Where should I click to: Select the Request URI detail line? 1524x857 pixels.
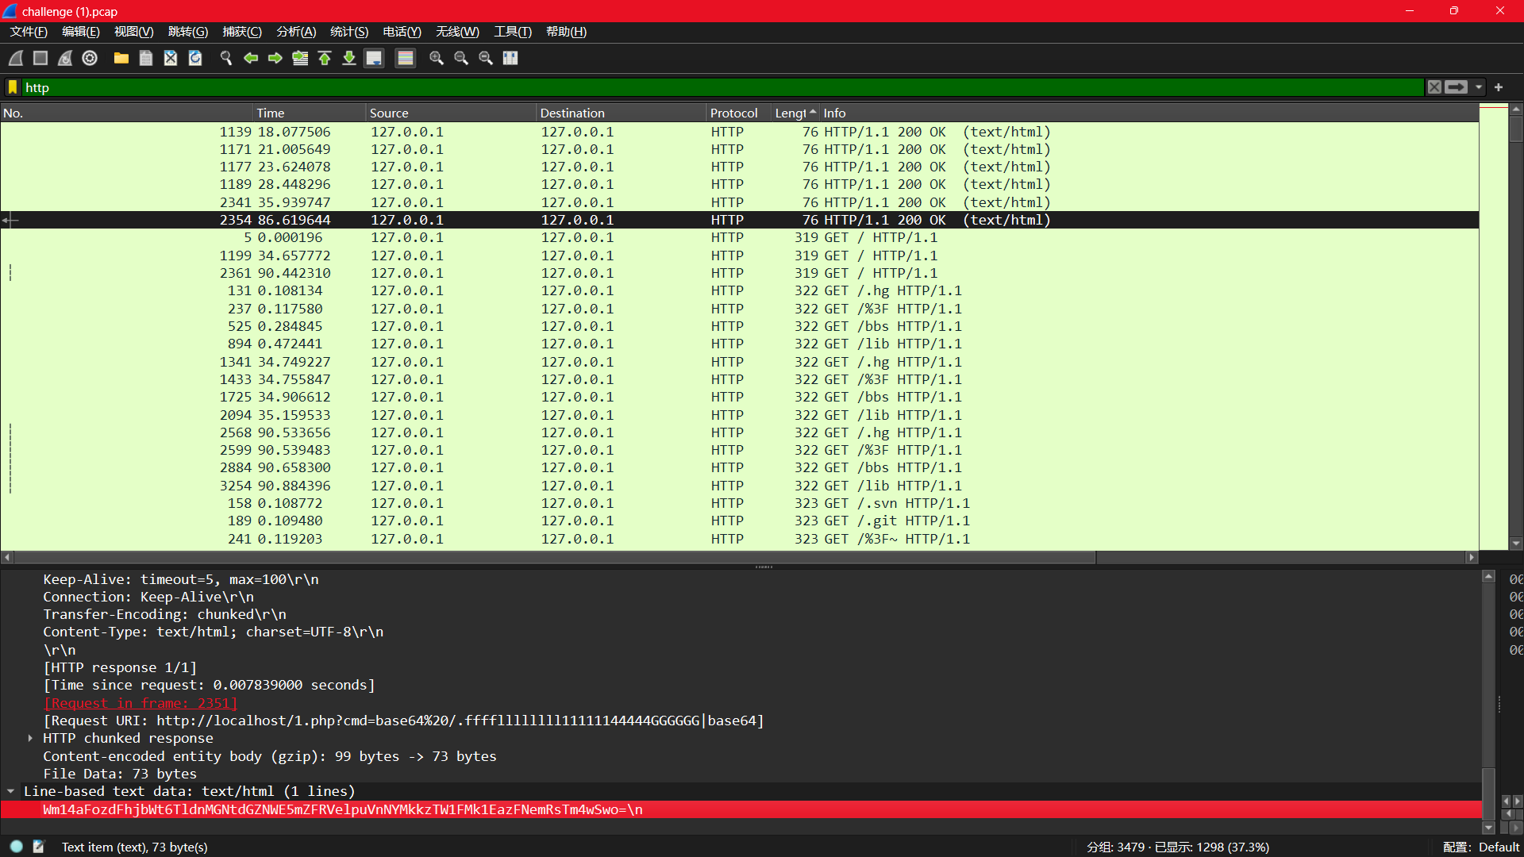click(x=403, y=721)
